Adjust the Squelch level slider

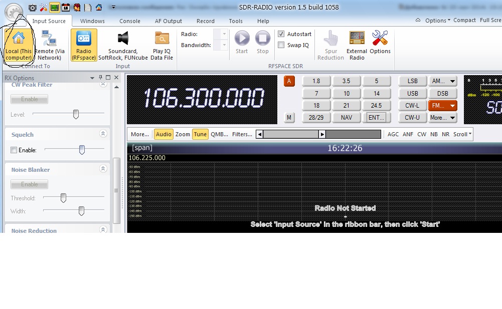point(82,150)
